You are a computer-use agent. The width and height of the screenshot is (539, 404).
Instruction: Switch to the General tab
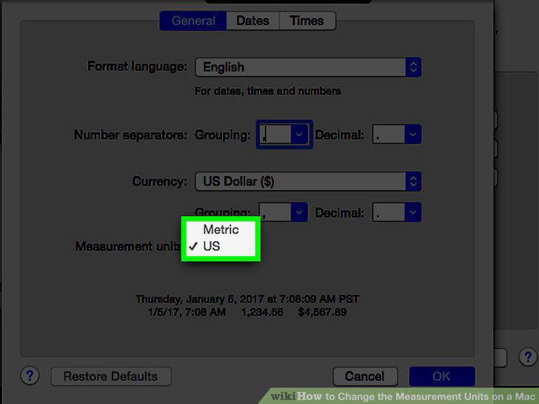coord(192,21)
